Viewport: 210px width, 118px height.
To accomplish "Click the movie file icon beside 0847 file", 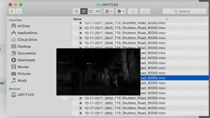I will [x=80, y=38].
